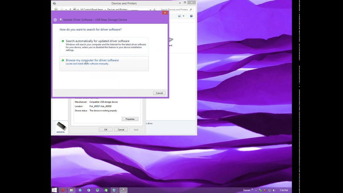Click the search magnifier icon
The width and height of the screenshot is (343, 193).
point(191,10)
